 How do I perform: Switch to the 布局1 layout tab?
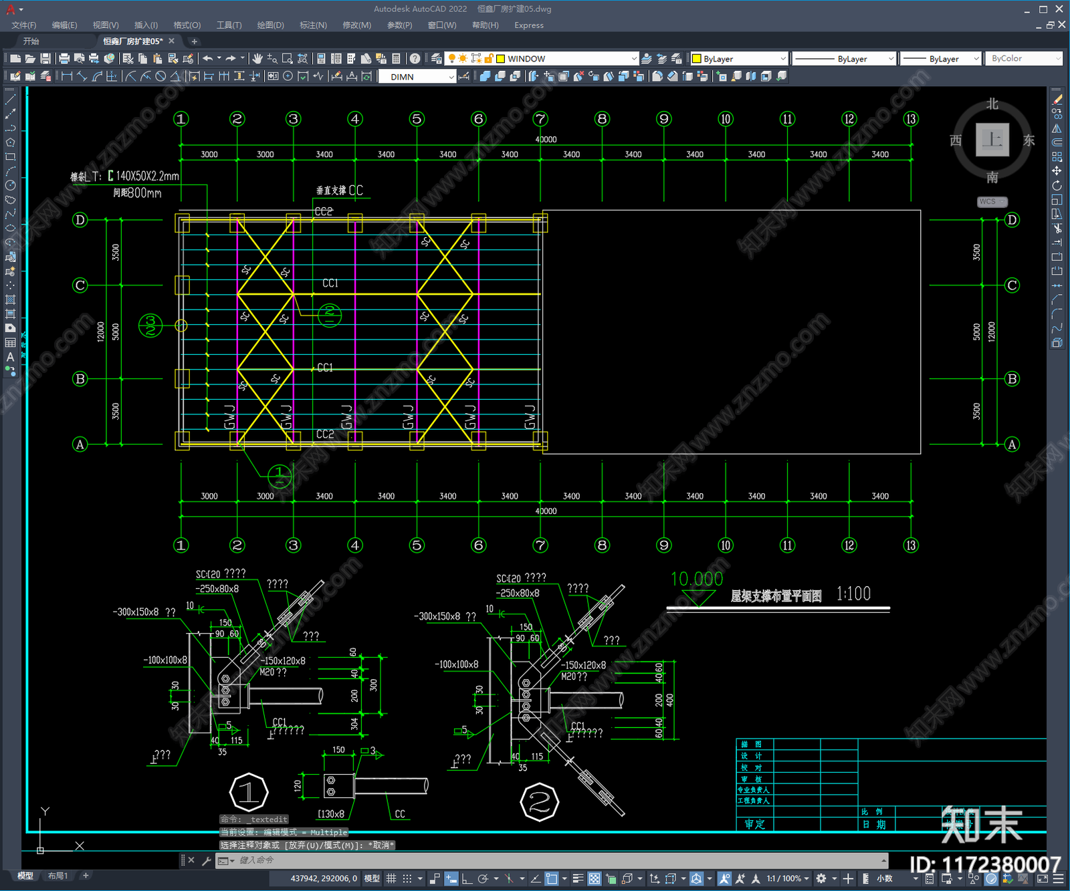[58, 876]
